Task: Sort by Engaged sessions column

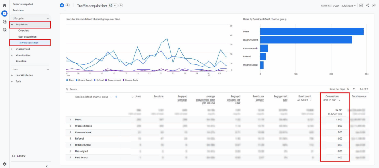Action: [x=182, y=98]
